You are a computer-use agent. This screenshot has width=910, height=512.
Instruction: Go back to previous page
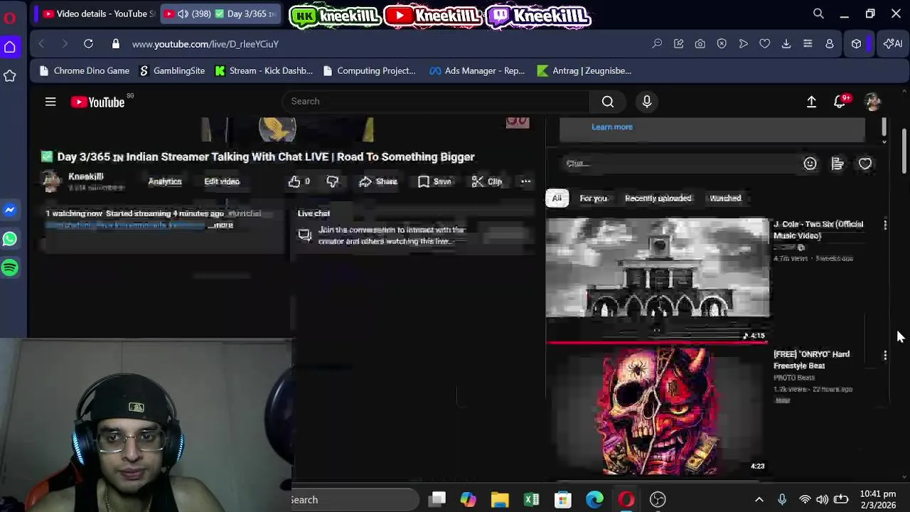(41, 44)
